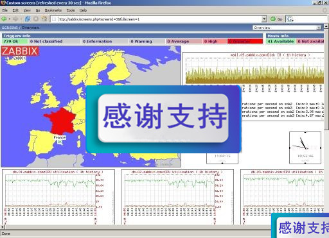
Task: Open the Bookmarks menu
Action: [x=53, y=10]
